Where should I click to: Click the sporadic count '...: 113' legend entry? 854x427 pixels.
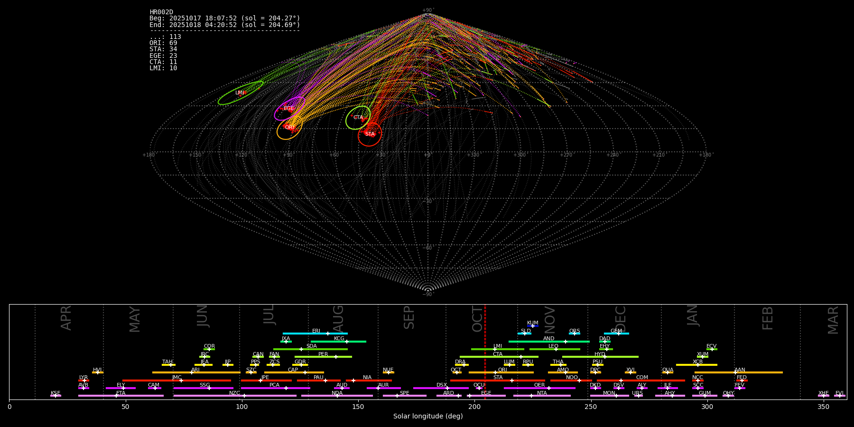[x=165, y=37]
